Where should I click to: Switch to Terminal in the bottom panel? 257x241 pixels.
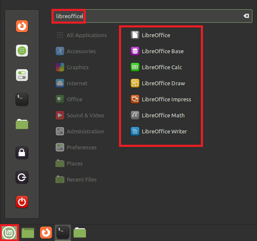[x=63, y=233]
